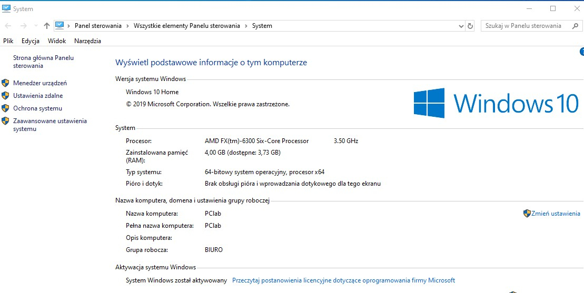This screenshot has height=293, width=584.
Task: Click the Windows 10 logo
Action: point(496,103)
